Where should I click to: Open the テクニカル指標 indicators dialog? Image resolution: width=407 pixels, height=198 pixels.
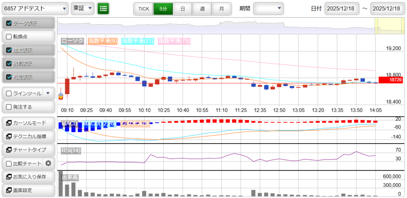28,136
